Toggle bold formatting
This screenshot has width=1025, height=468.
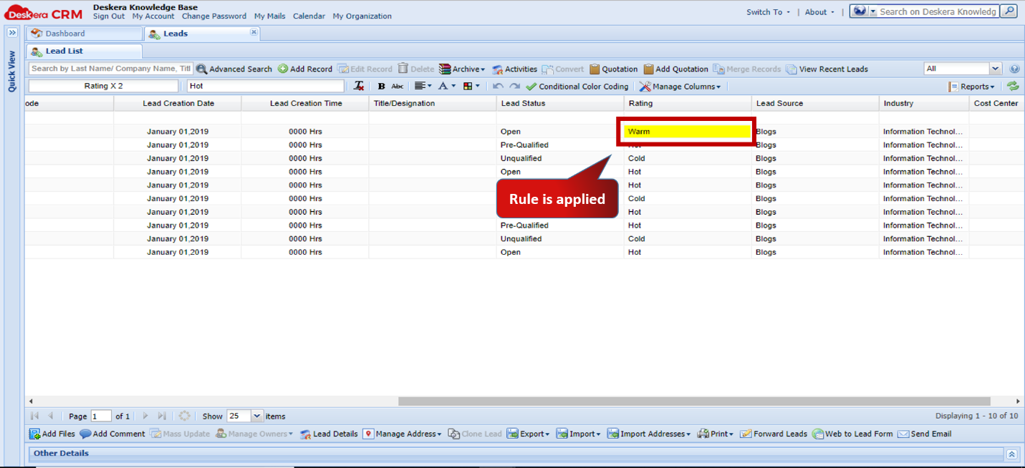click(380, 86)
